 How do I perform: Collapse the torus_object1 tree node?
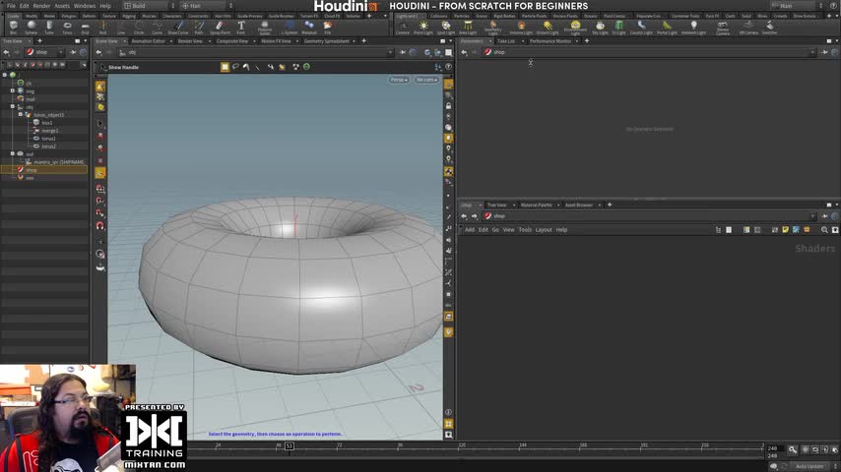coord(20,115)
